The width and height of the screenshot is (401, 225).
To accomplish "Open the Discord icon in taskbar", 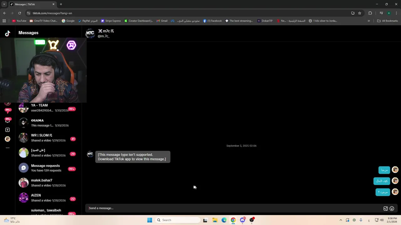I will pos(242,220).
